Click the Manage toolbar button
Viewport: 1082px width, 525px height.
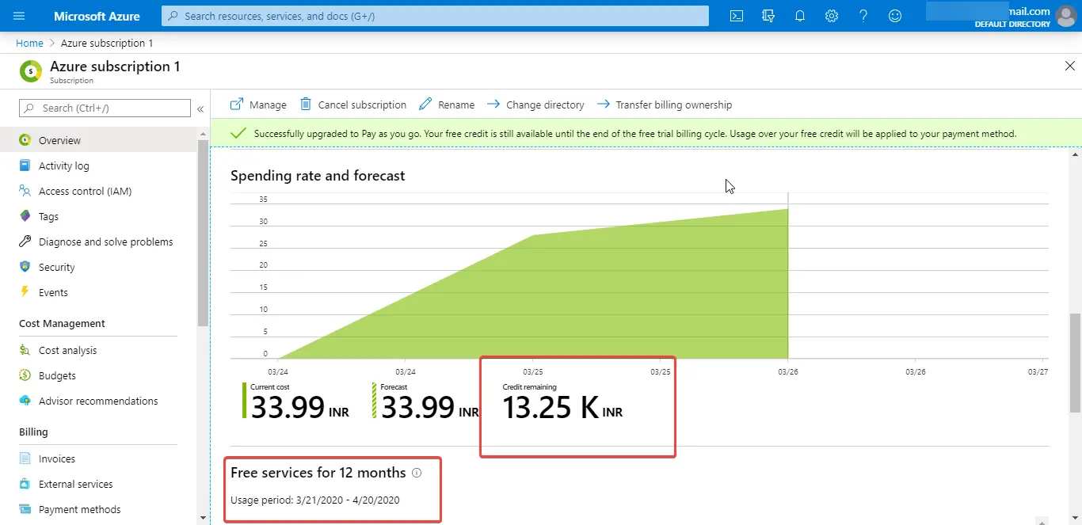[x=258, y=105]
